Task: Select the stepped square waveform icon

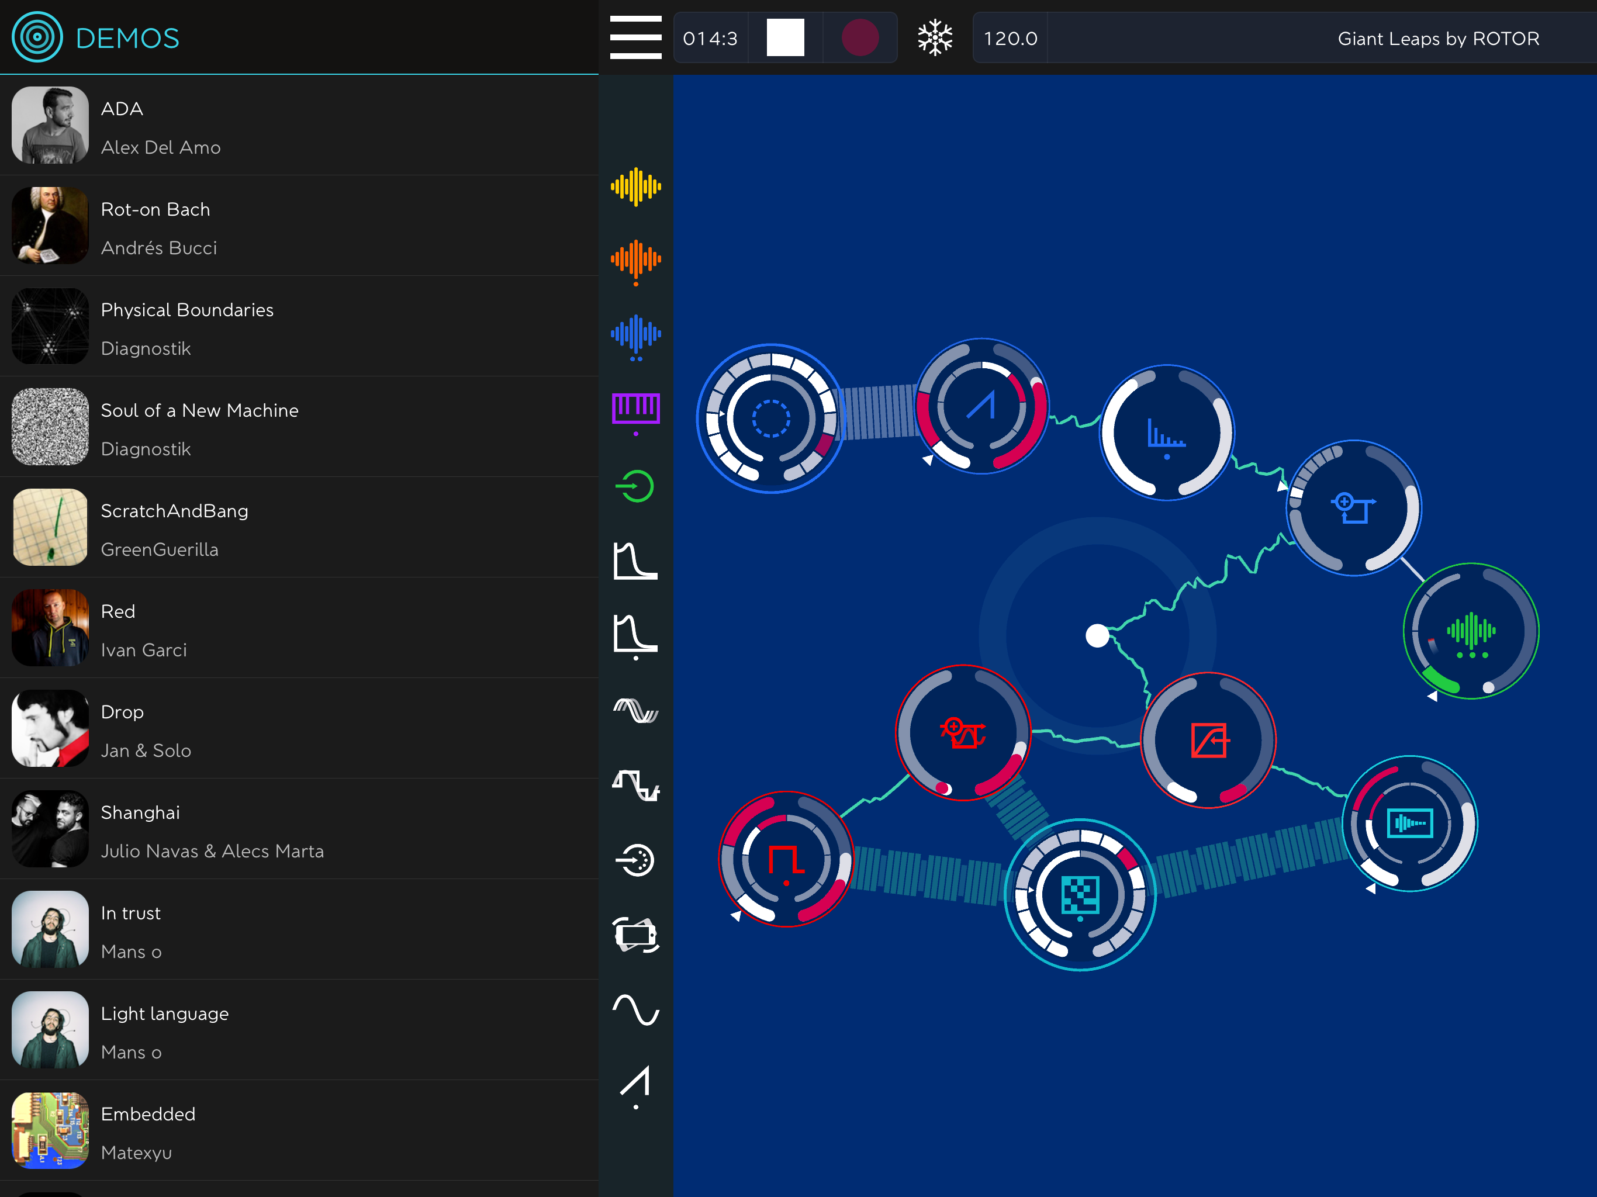Action: coord(635,786)
